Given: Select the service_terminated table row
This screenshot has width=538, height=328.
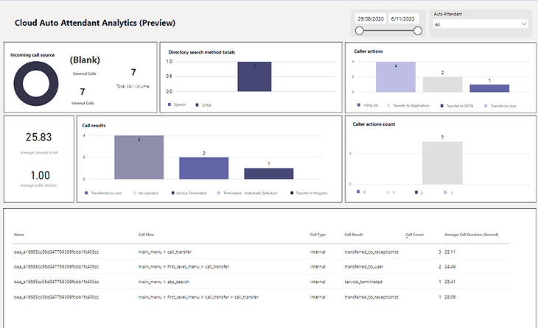Looking at the screenshot, I should point(258,280).
